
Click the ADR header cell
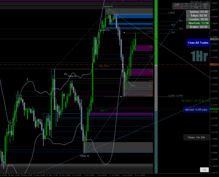(177, 5)
